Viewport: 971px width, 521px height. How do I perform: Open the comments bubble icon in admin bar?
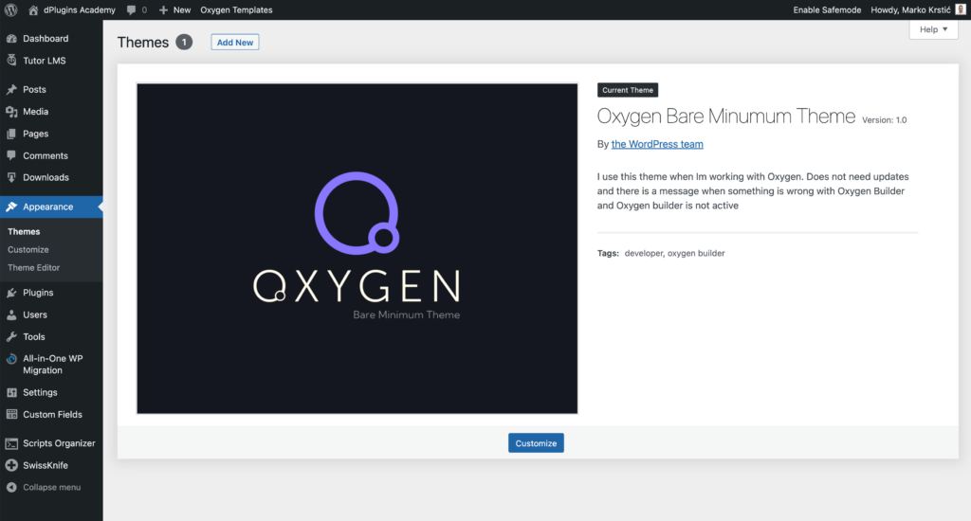(131, 9)
